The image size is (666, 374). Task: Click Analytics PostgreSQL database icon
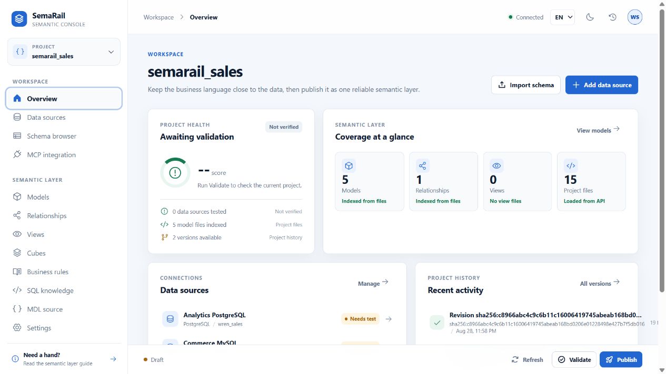pyautogui.click(x=170, y=319)
